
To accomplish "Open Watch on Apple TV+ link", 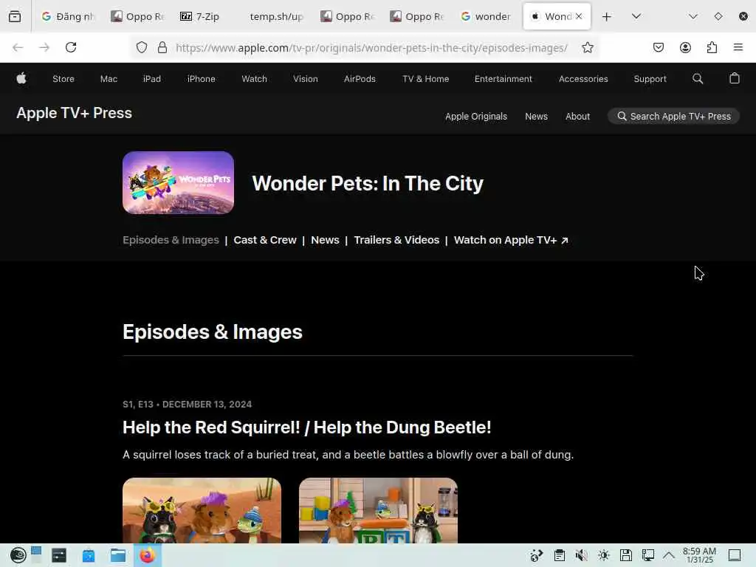I will [x=511, y=240].
